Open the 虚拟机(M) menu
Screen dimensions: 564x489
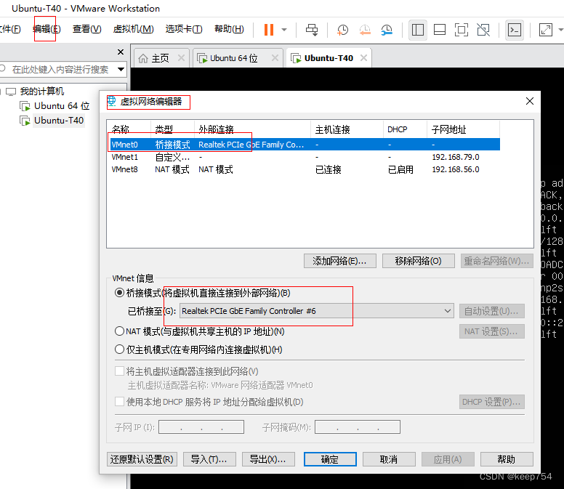click(x=133, y=29)
